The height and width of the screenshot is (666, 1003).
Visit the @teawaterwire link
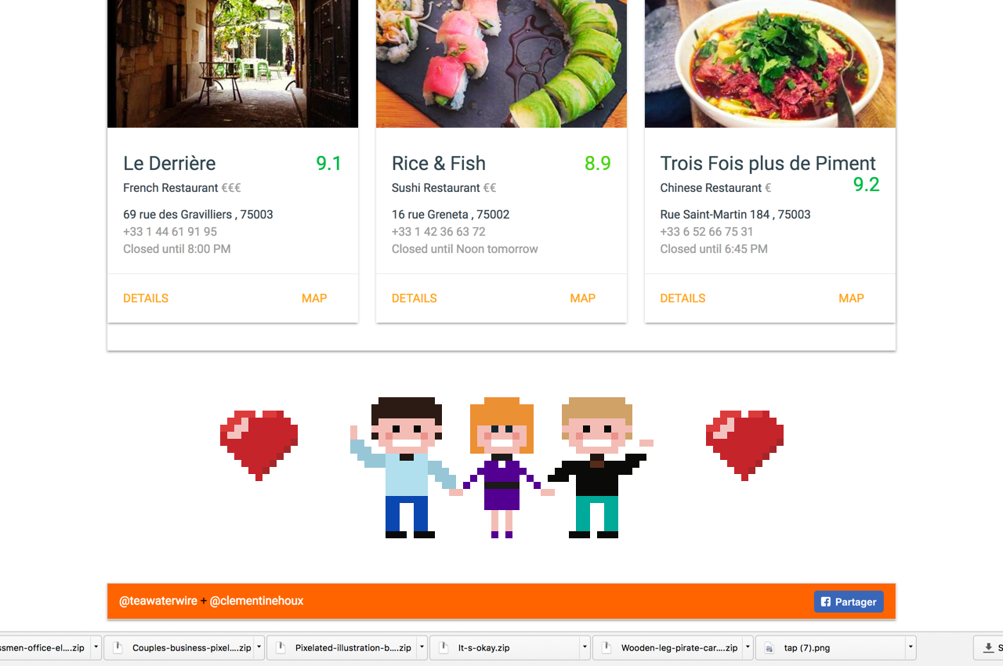click(x=158, y=601)
